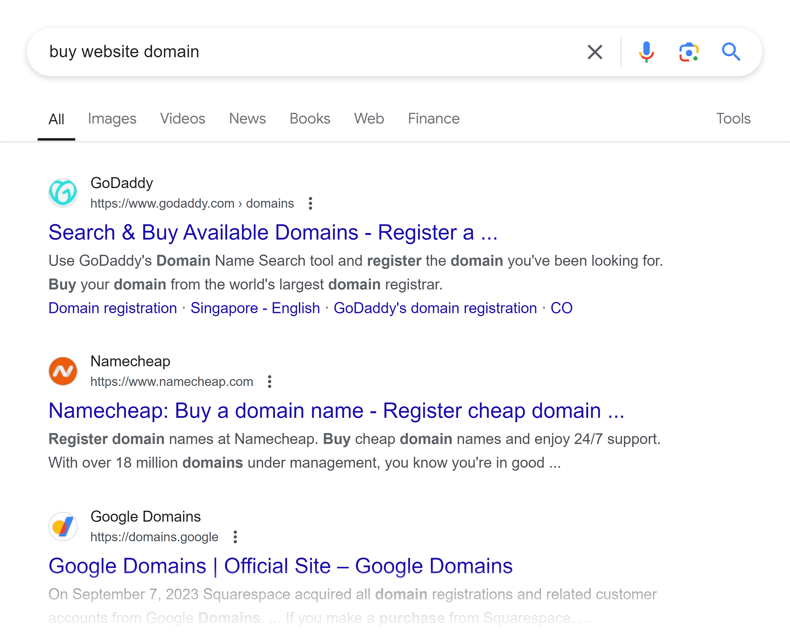The image size is (790, 632).
Task: Switch to the Images tab
Action: pos(112,119)
